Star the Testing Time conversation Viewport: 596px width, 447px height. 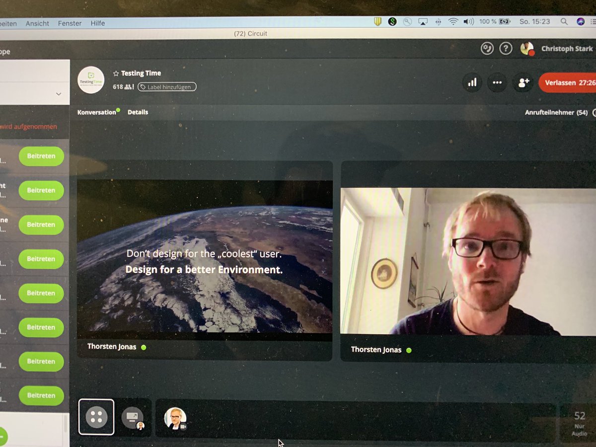116,74
